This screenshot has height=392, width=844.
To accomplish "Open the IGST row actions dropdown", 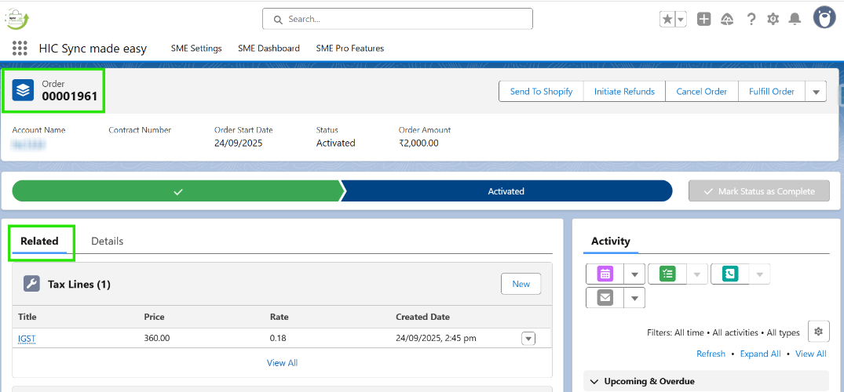I will (x=528, y=339).
